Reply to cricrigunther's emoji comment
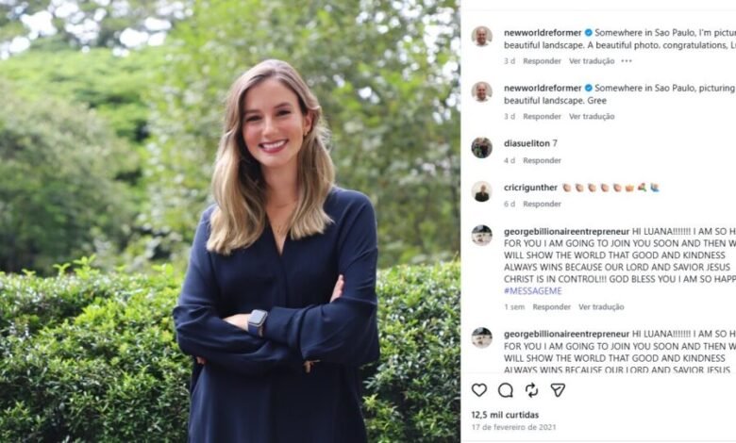Viewport: 736px width, 443px height. pos(543,204)
